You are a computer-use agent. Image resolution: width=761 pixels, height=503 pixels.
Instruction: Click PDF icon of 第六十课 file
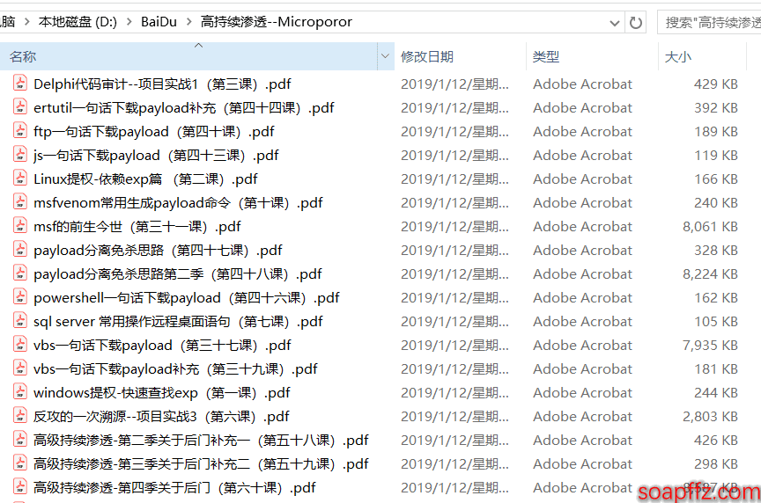click(20, 487)
